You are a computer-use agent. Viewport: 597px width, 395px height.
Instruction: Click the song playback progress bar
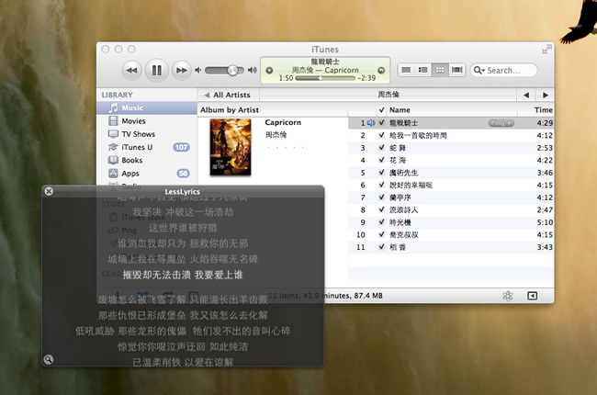click(x=325, y=78)
